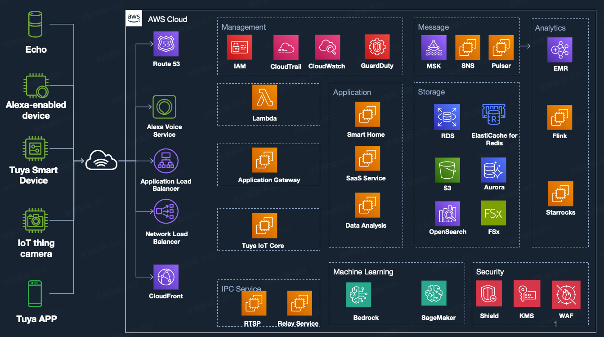This screenshot has height=337, width=604.
Task: Click the CloudFront icon
Action: [x=166, y=277]
